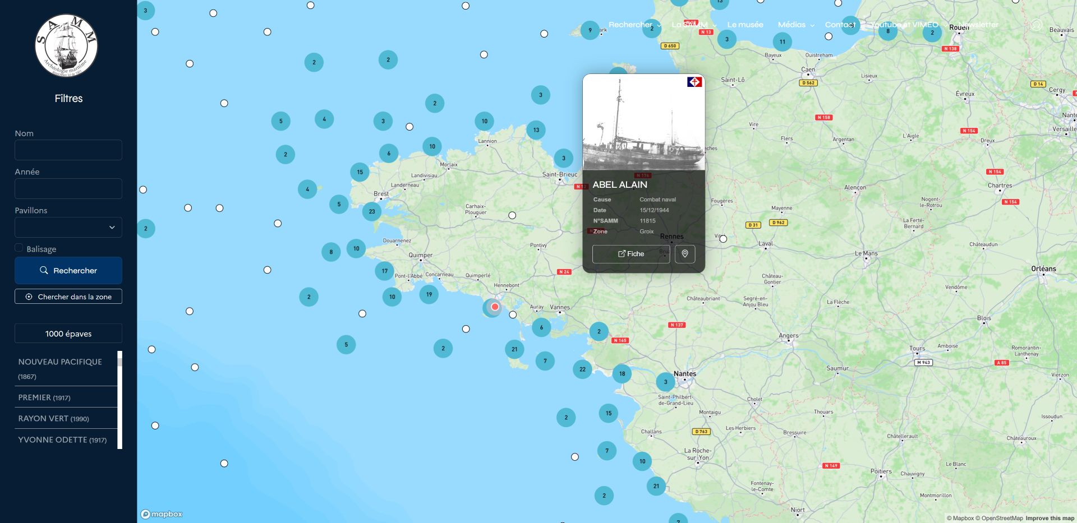Open the user account icon in the top navigation
This screenshot has width=1077, height=523.
(1036, 25)
